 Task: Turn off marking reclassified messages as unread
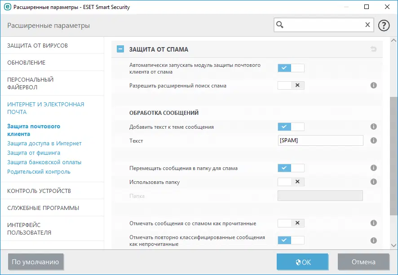(x=291, y=240)
